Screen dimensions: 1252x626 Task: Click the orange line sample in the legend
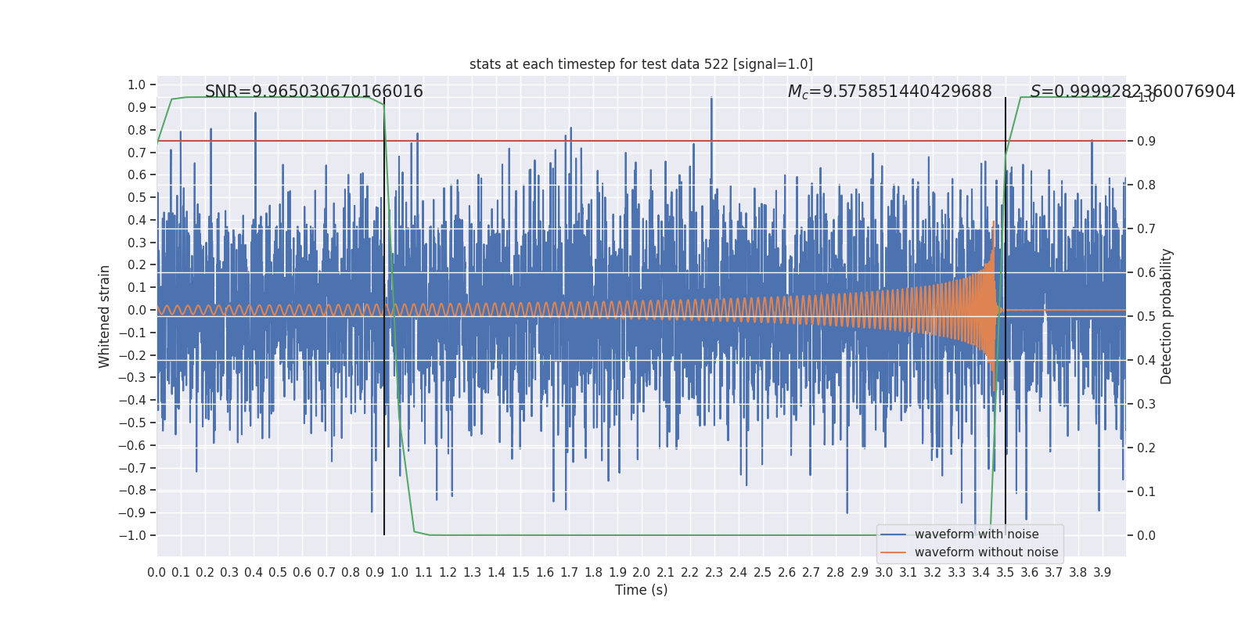893,552
